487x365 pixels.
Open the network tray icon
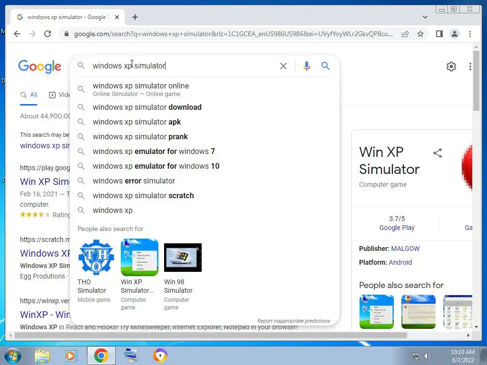coord(416,356)
